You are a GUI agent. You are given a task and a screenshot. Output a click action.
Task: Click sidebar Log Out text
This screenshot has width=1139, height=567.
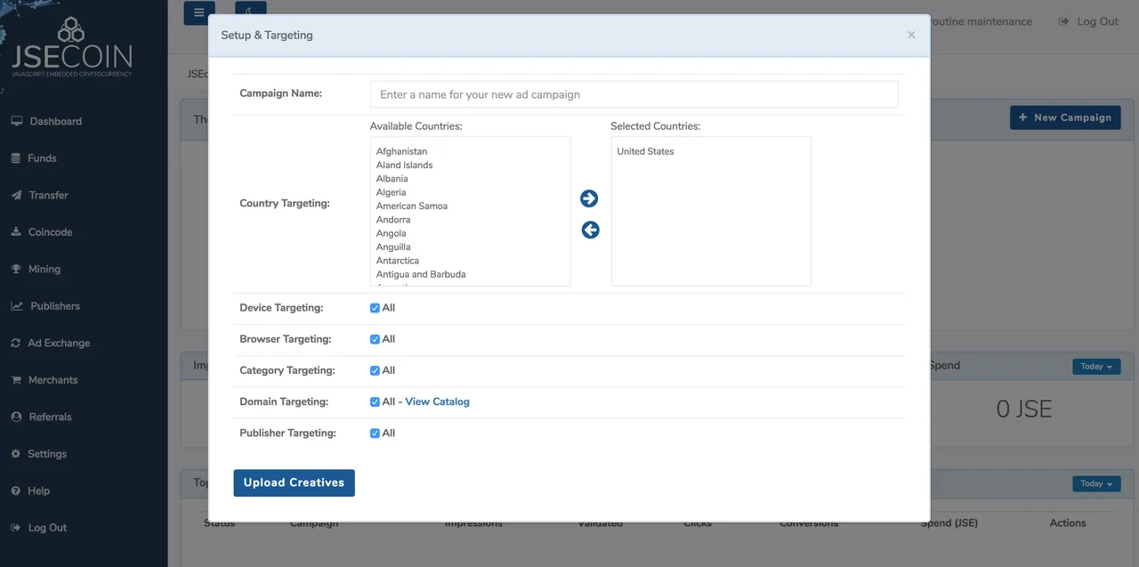pyautogui.click(x=47, y=528)
